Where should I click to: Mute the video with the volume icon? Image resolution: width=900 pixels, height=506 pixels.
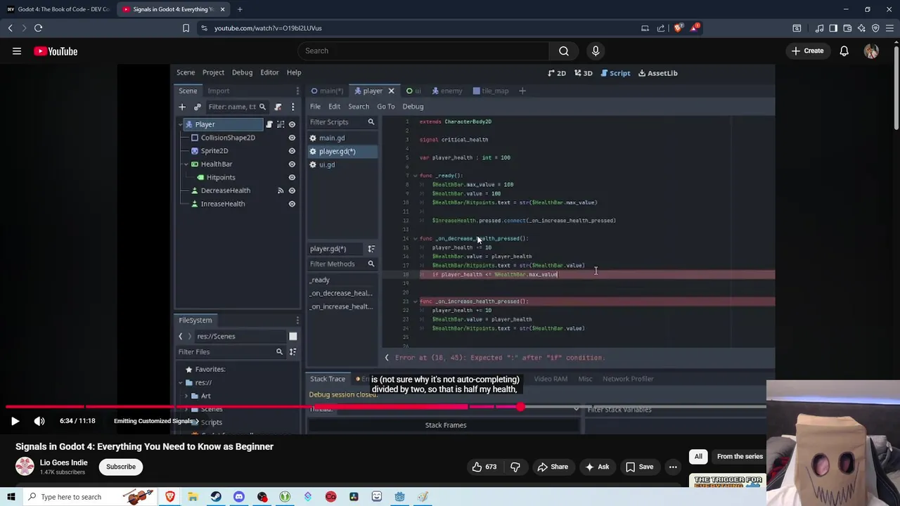click(x=39, y=421)
